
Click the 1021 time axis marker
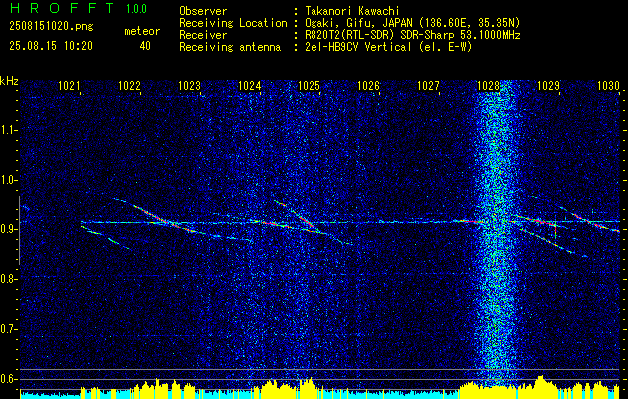(x=69, y=85)
